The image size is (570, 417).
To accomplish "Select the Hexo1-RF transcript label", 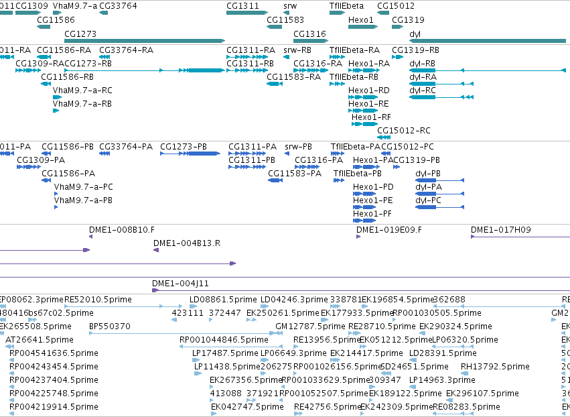I will (372, 117).
